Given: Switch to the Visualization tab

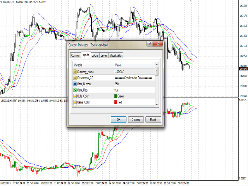Looking at the screenshot, I should (x=116, y=55).
